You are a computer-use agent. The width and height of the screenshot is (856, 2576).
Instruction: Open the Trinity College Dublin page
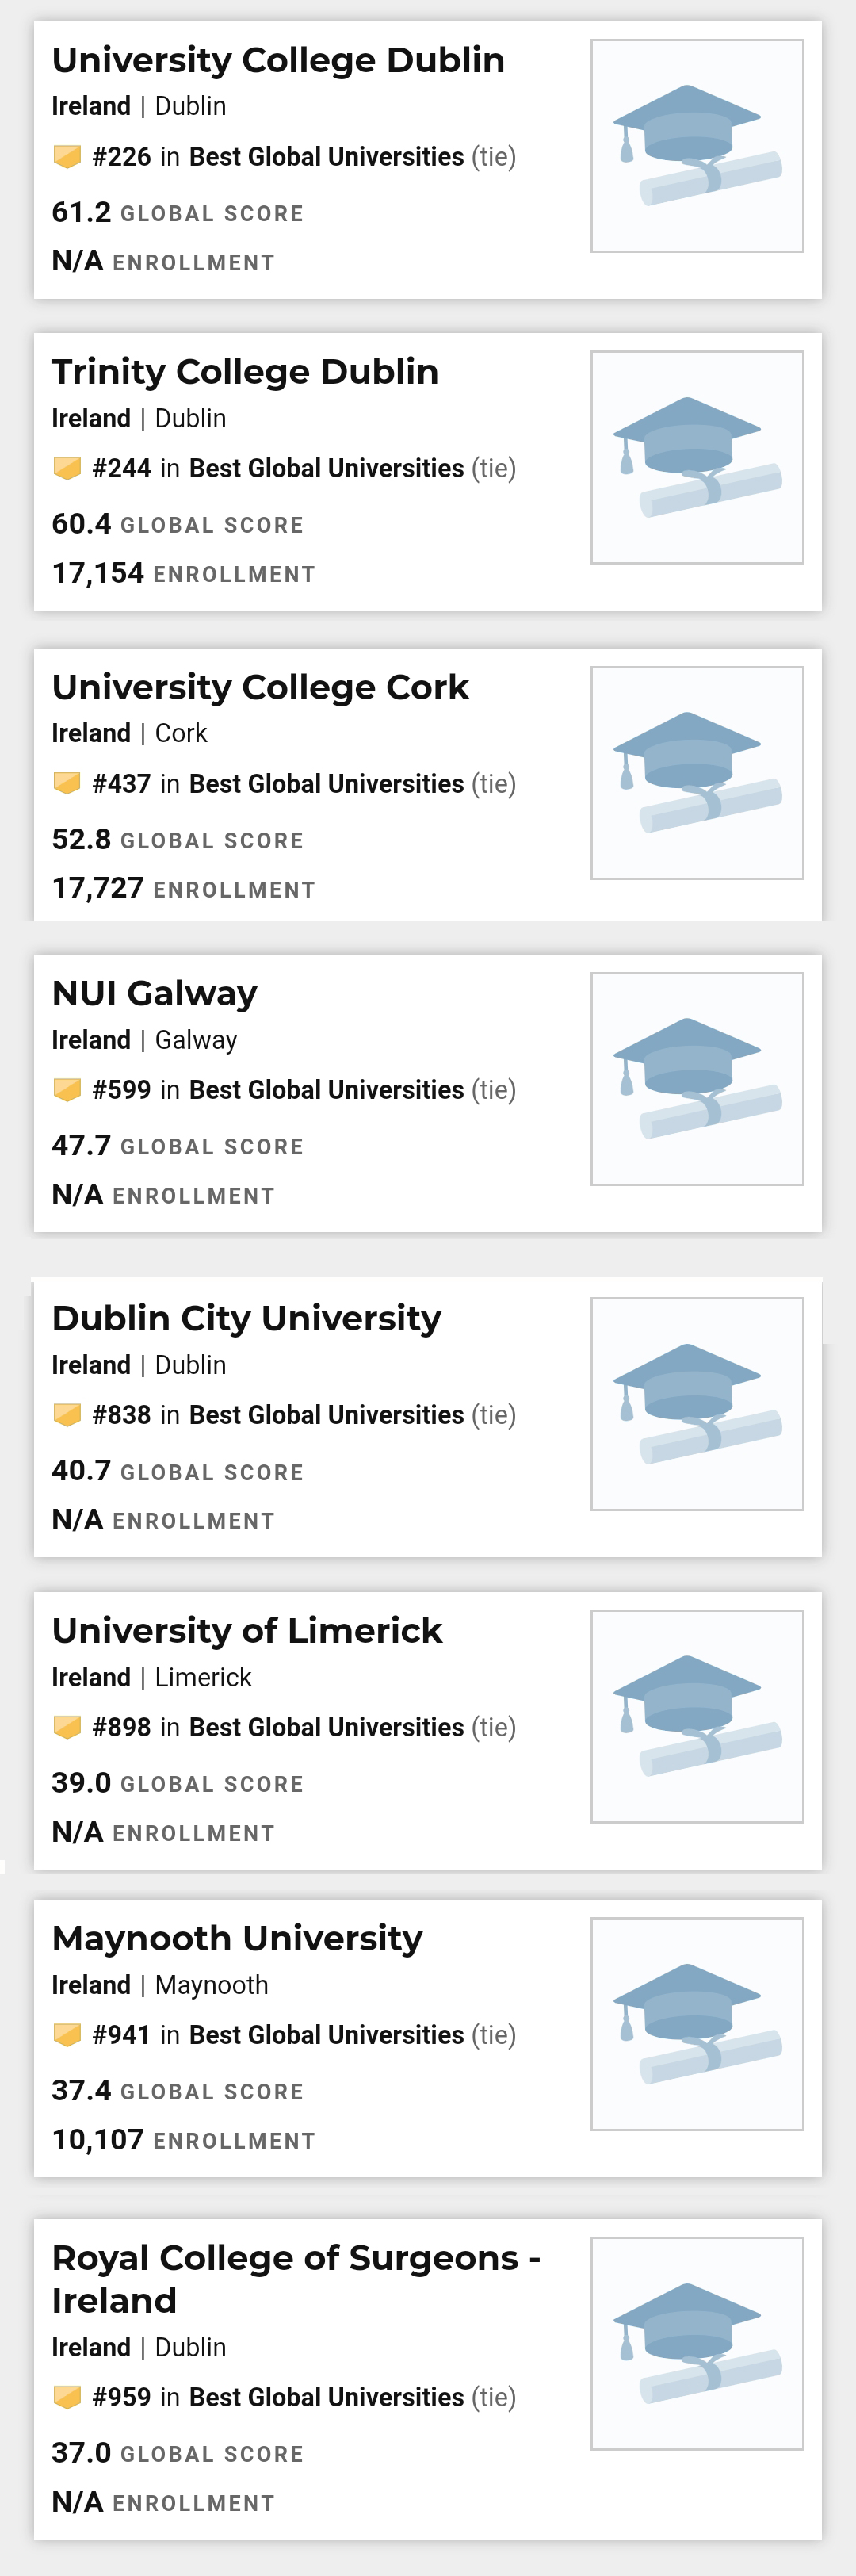[245, 371]
